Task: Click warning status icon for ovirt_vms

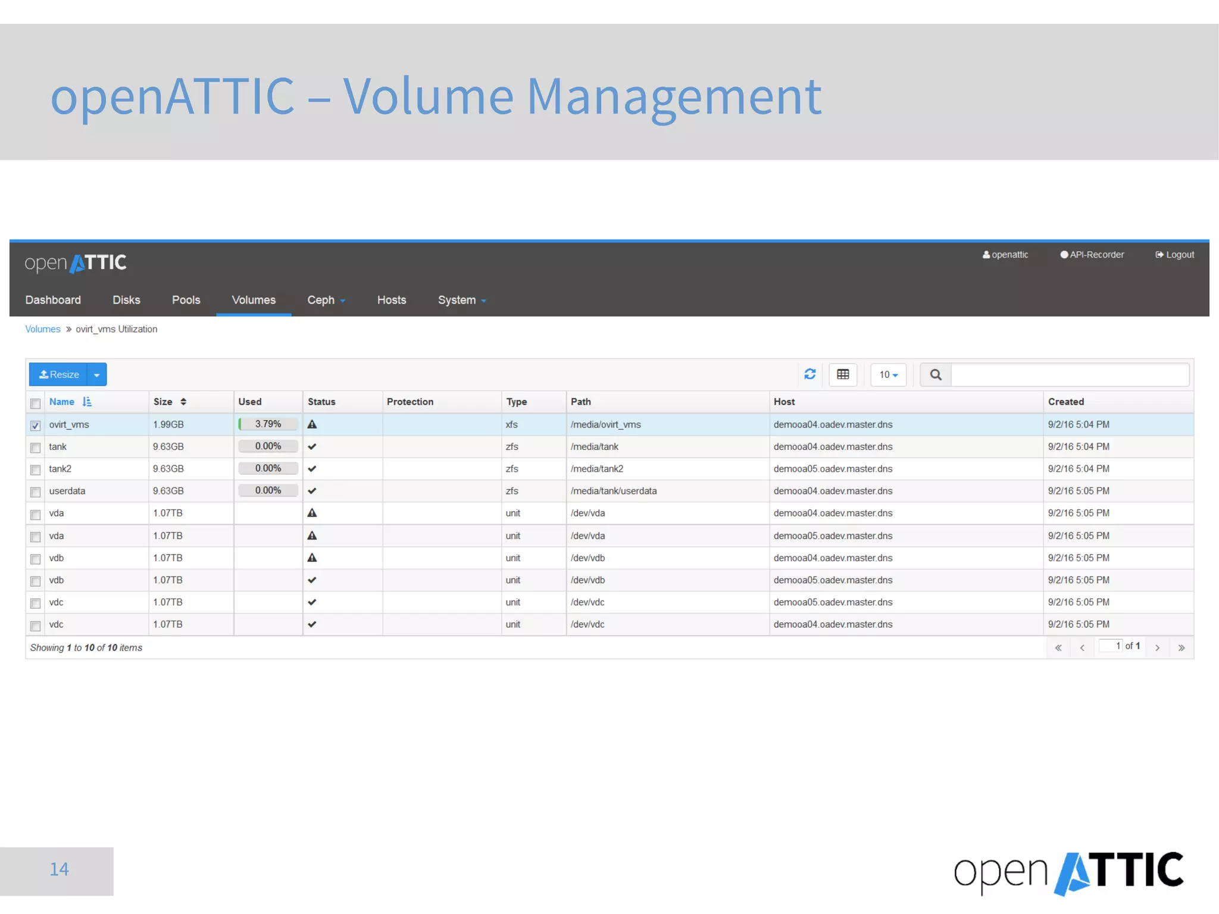Action: coord(312,424)
